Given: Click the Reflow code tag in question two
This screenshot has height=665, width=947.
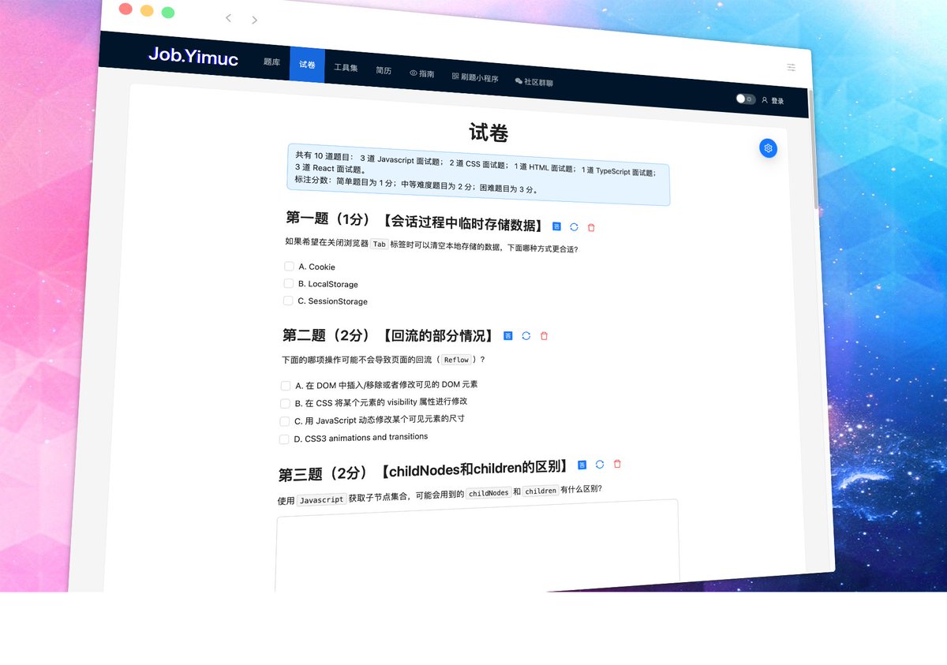Looking at the screenshot, I should [456, 360].
